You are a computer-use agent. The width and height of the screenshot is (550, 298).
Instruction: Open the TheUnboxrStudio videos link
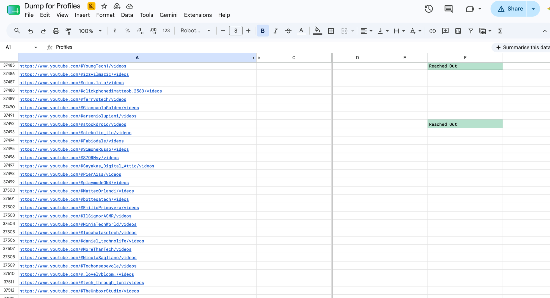click(x=79, y=291)
